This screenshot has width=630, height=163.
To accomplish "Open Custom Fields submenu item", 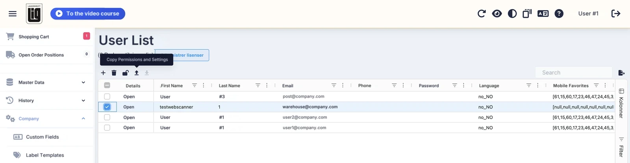I will [43, 137].
